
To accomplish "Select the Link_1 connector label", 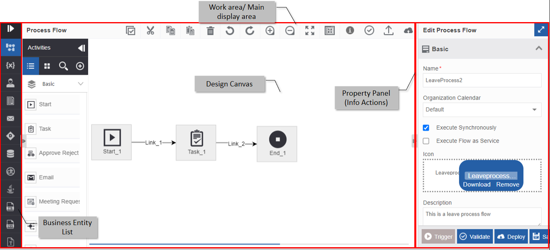I will pos(154,143).
